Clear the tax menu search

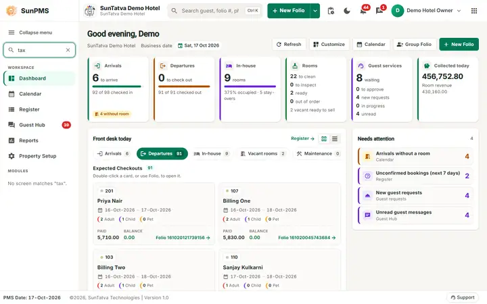coord(68,50)
